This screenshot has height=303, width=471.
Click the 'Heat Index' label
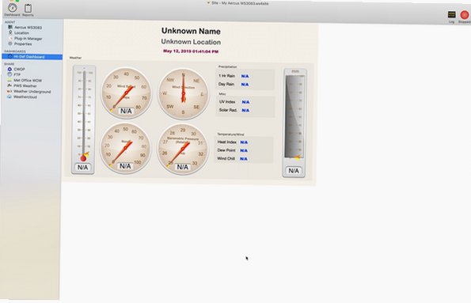coord(226,142)
